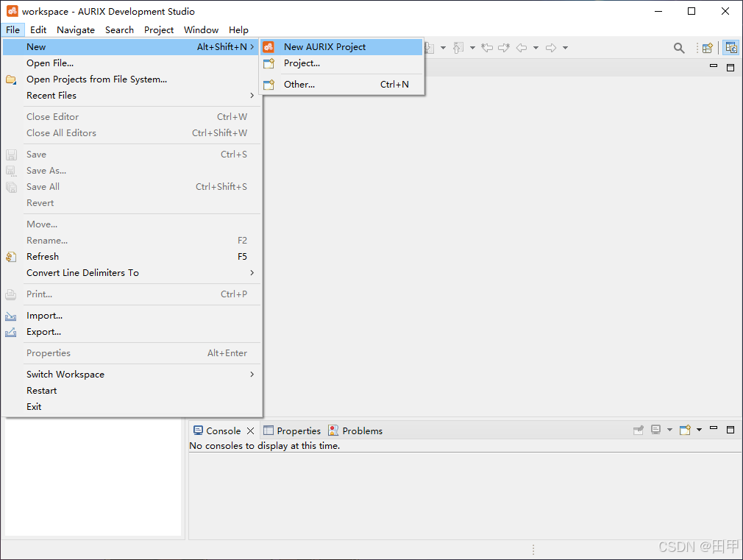Open the Open Console dropdown arrow
The height and width of the screenshot is (560, 743).
[x=699, y=430]
